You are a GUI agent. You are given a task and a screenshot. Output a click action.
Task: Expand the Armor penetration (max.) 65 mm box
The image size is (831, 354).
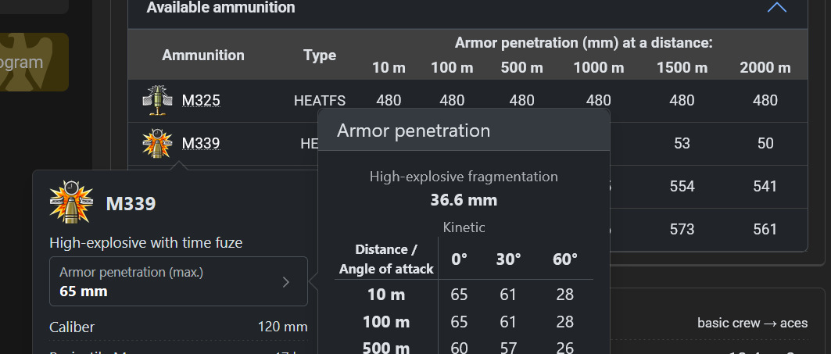tap(178, 281)
